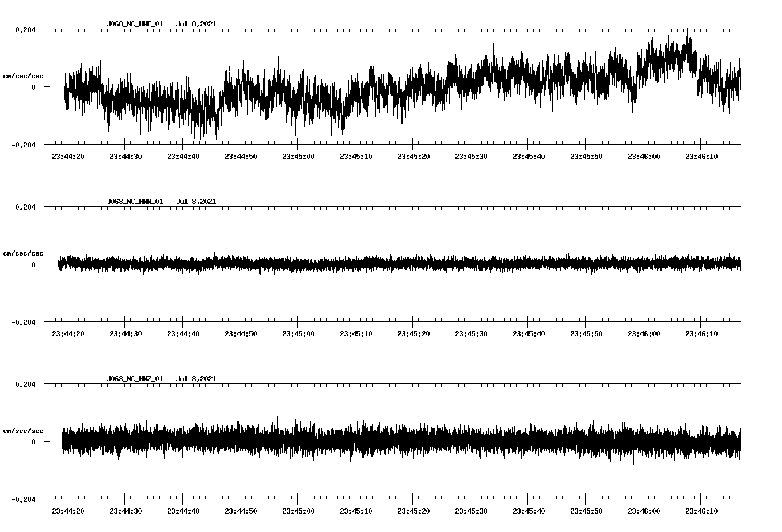The width and height of the screenshot is (782, 532).
Task: Click the 23:45:20 time label under HNE plot
Action: [x=413, y=157]
